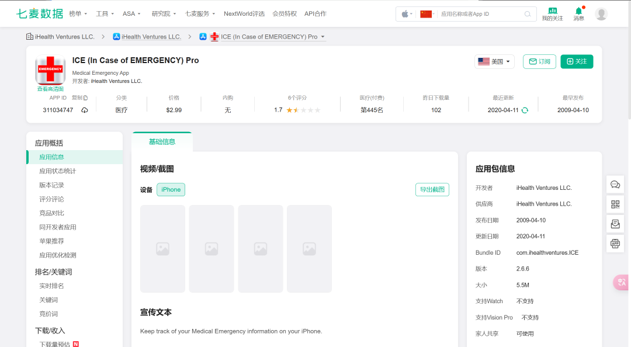
Task: Click fourth screenshot placeholder thumbnail
Action: 310,249
